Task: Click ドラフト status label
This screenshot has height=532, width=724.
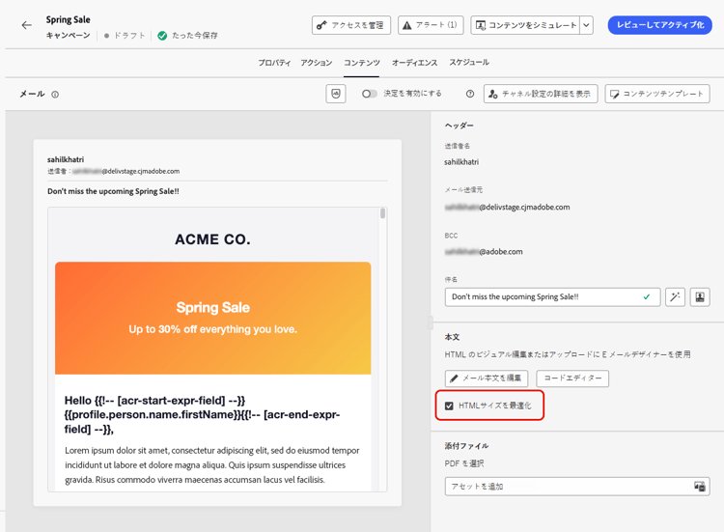Action: [129, 36]
